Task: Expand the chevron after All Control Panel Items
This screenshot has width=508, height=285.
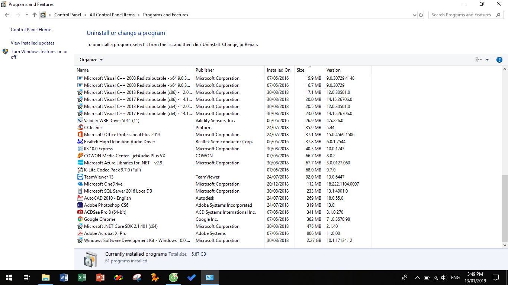Action: pos(139,15)
